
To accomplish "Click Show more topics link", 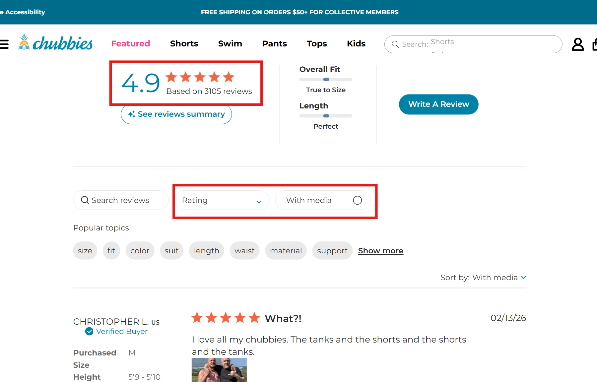I will tap(381, 251).
